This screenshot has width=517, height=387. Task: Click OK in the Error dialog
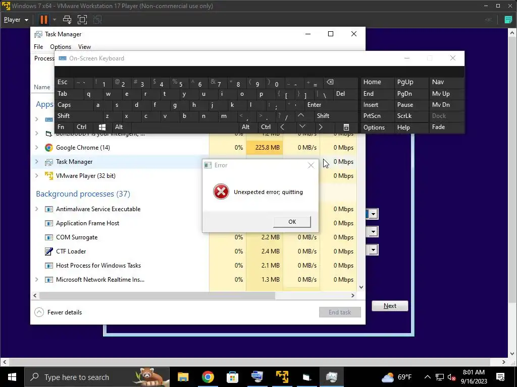[x=292, y=222]
